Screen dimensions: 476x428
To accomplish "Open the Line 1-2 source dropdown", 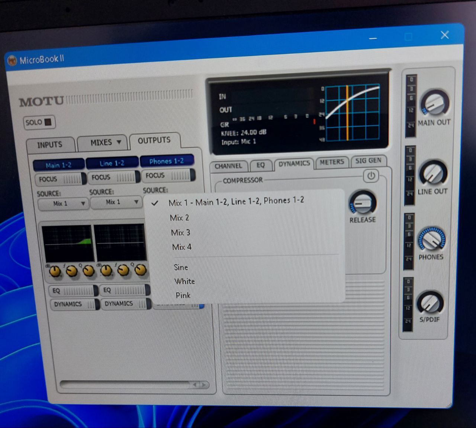I will [116, 202].
